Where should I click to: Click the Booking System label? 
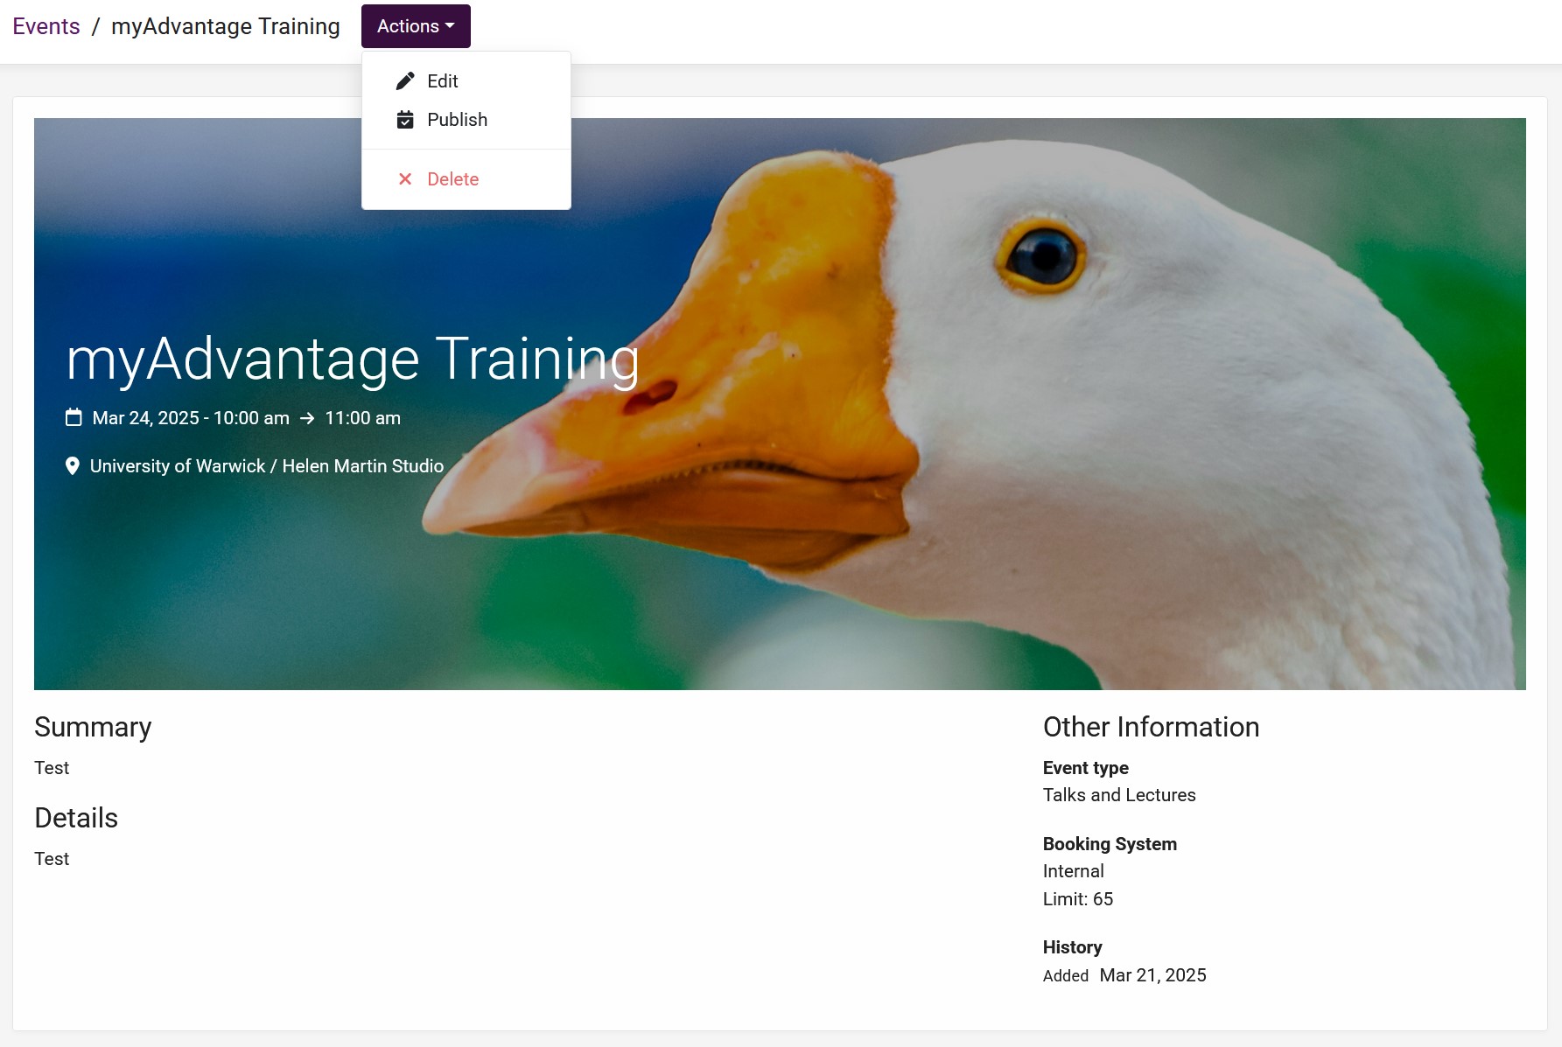[x=1110, y=844]
